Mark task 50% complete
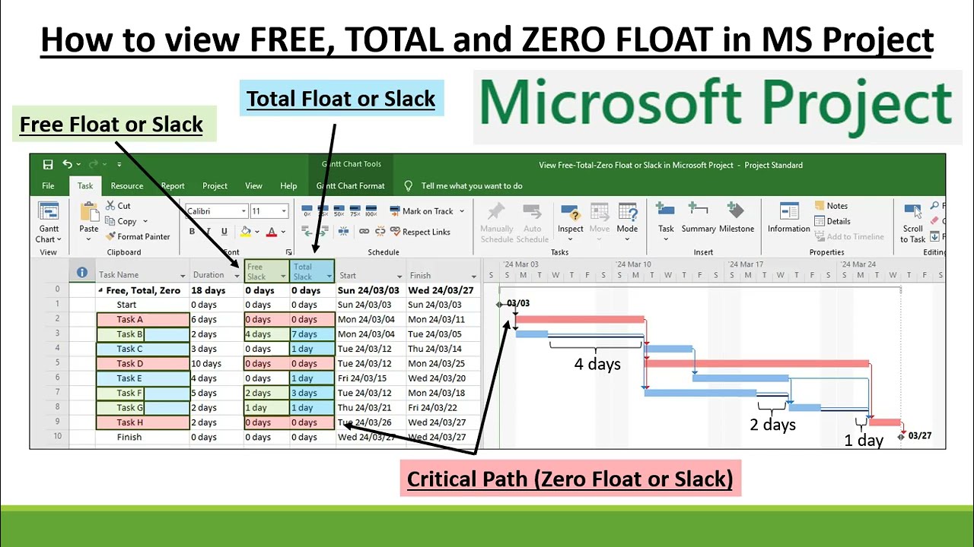 pyautogui.click(x=339, y=211)
